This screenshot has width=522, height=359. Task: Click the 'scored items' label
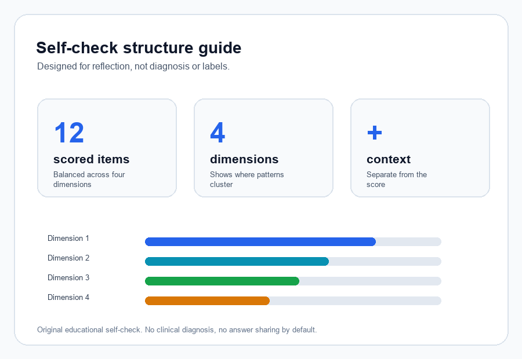coord(91,159)
